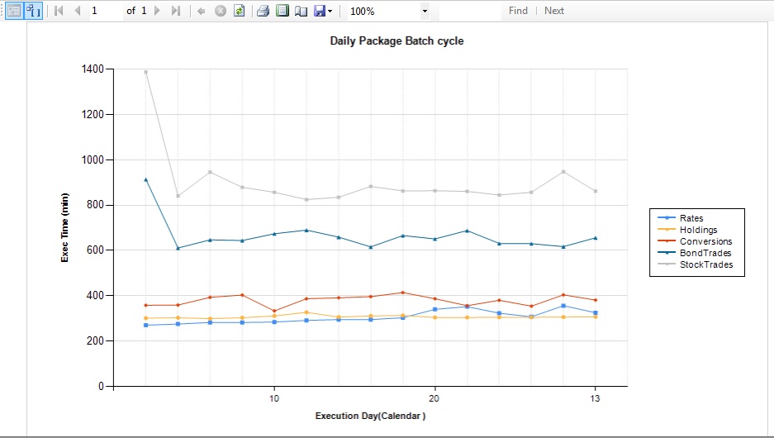Select the Conversions legend item
774x438 pixels.
coord(705,241)
